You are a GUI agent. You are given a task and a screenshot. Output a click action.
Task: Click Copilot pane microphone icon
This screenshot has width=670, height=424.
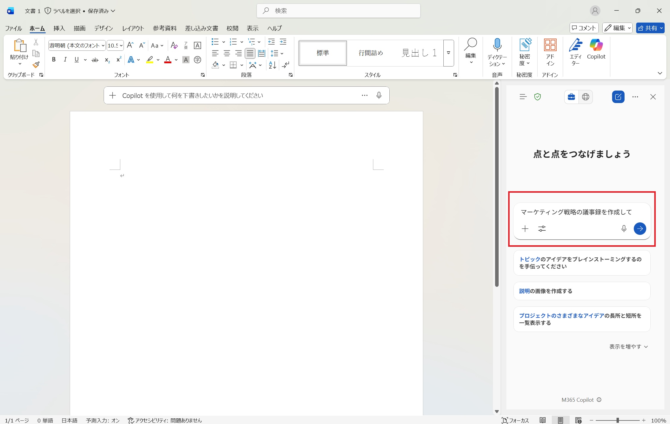[x=624, y=229]
